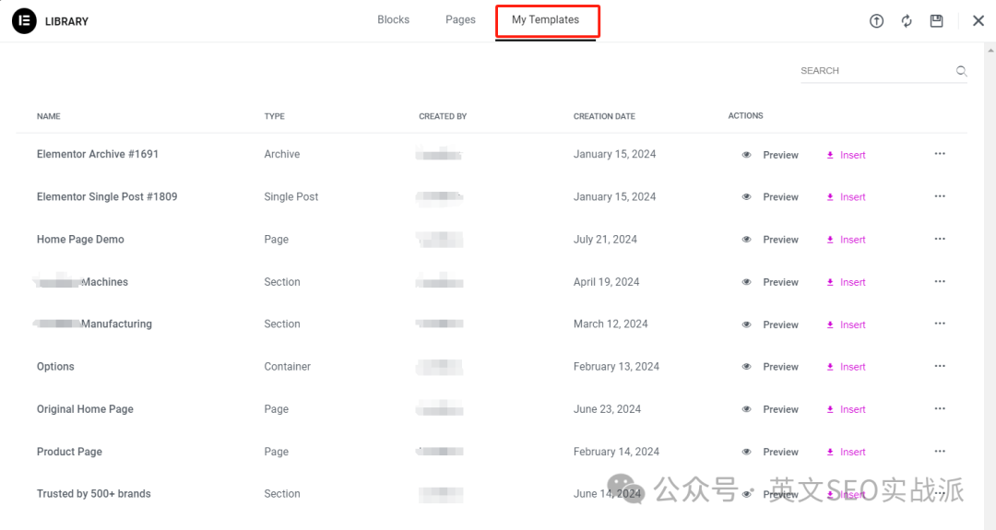Open more options for Elementor Archive #1691
This screenshot has height=530, width=996.
[x=940, y=154]
